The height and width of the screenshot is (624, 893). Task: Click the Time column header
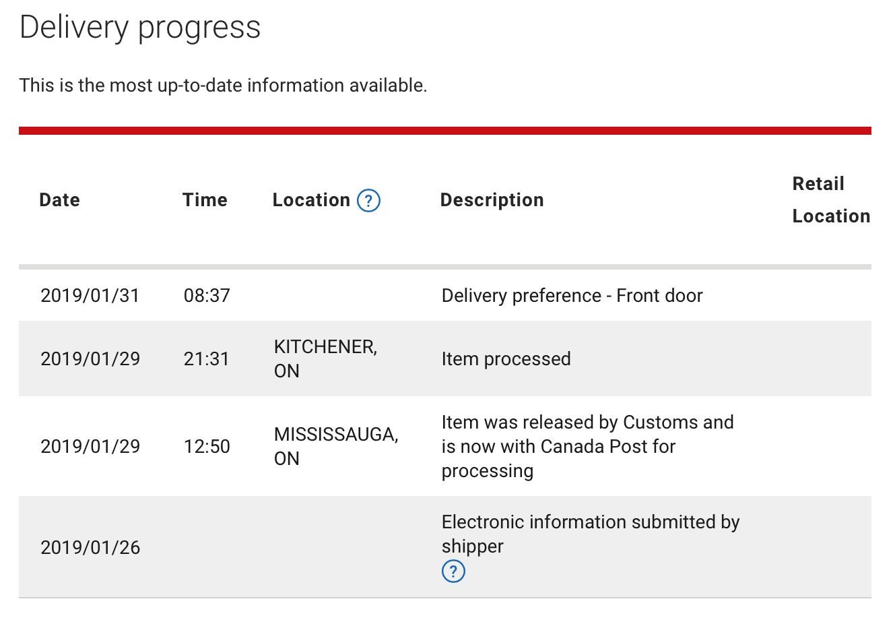click(205, 200)
